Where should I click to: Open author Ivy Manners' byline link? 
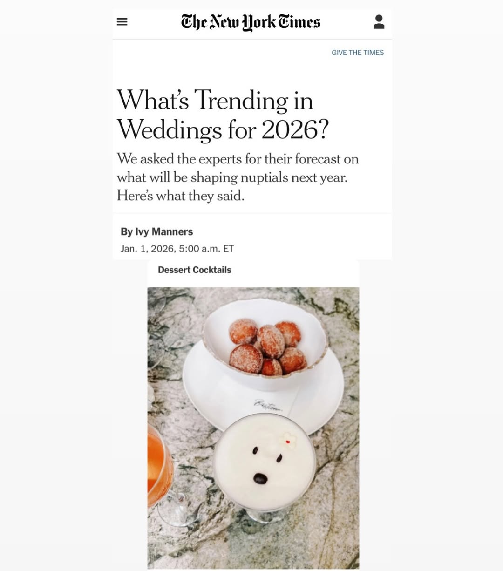pos(164,231)
